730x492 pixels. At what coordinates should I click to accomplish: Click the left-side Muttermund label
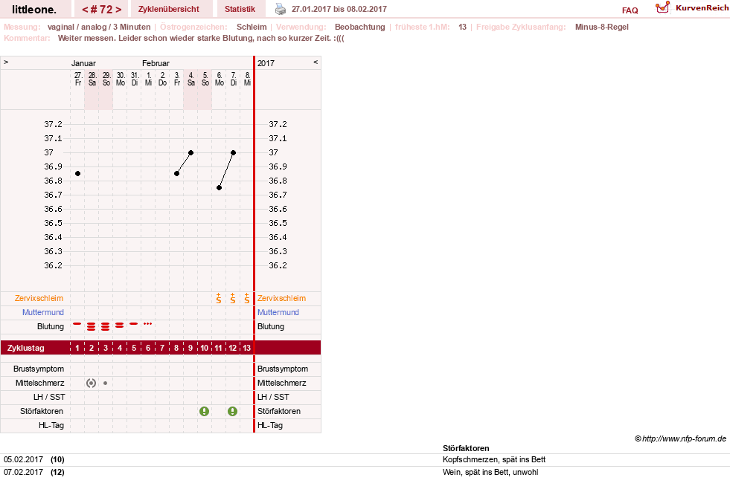tap(43, 312)
